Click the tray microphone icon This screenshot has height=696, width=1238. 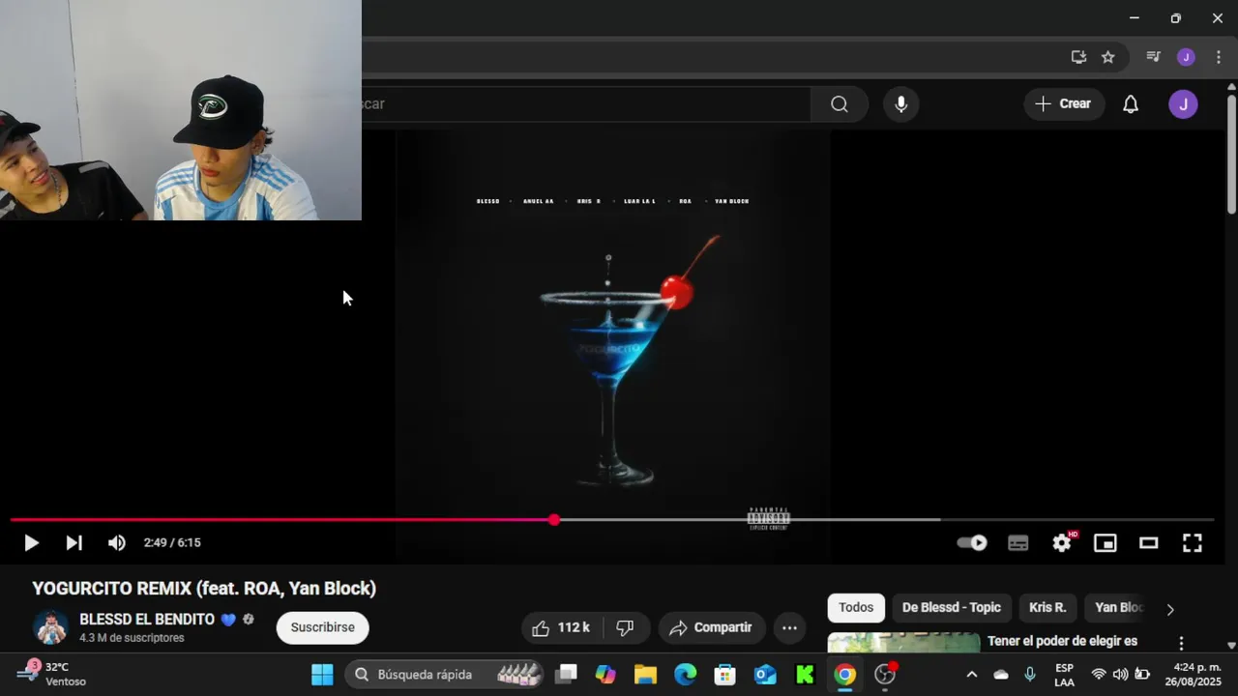(1030, 675)
